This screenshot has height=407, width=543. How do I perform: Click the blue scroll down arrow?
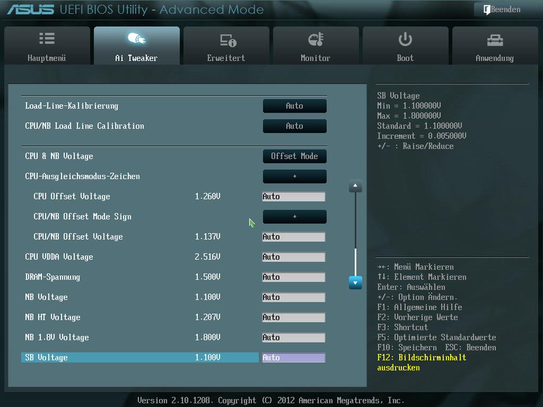355,283
